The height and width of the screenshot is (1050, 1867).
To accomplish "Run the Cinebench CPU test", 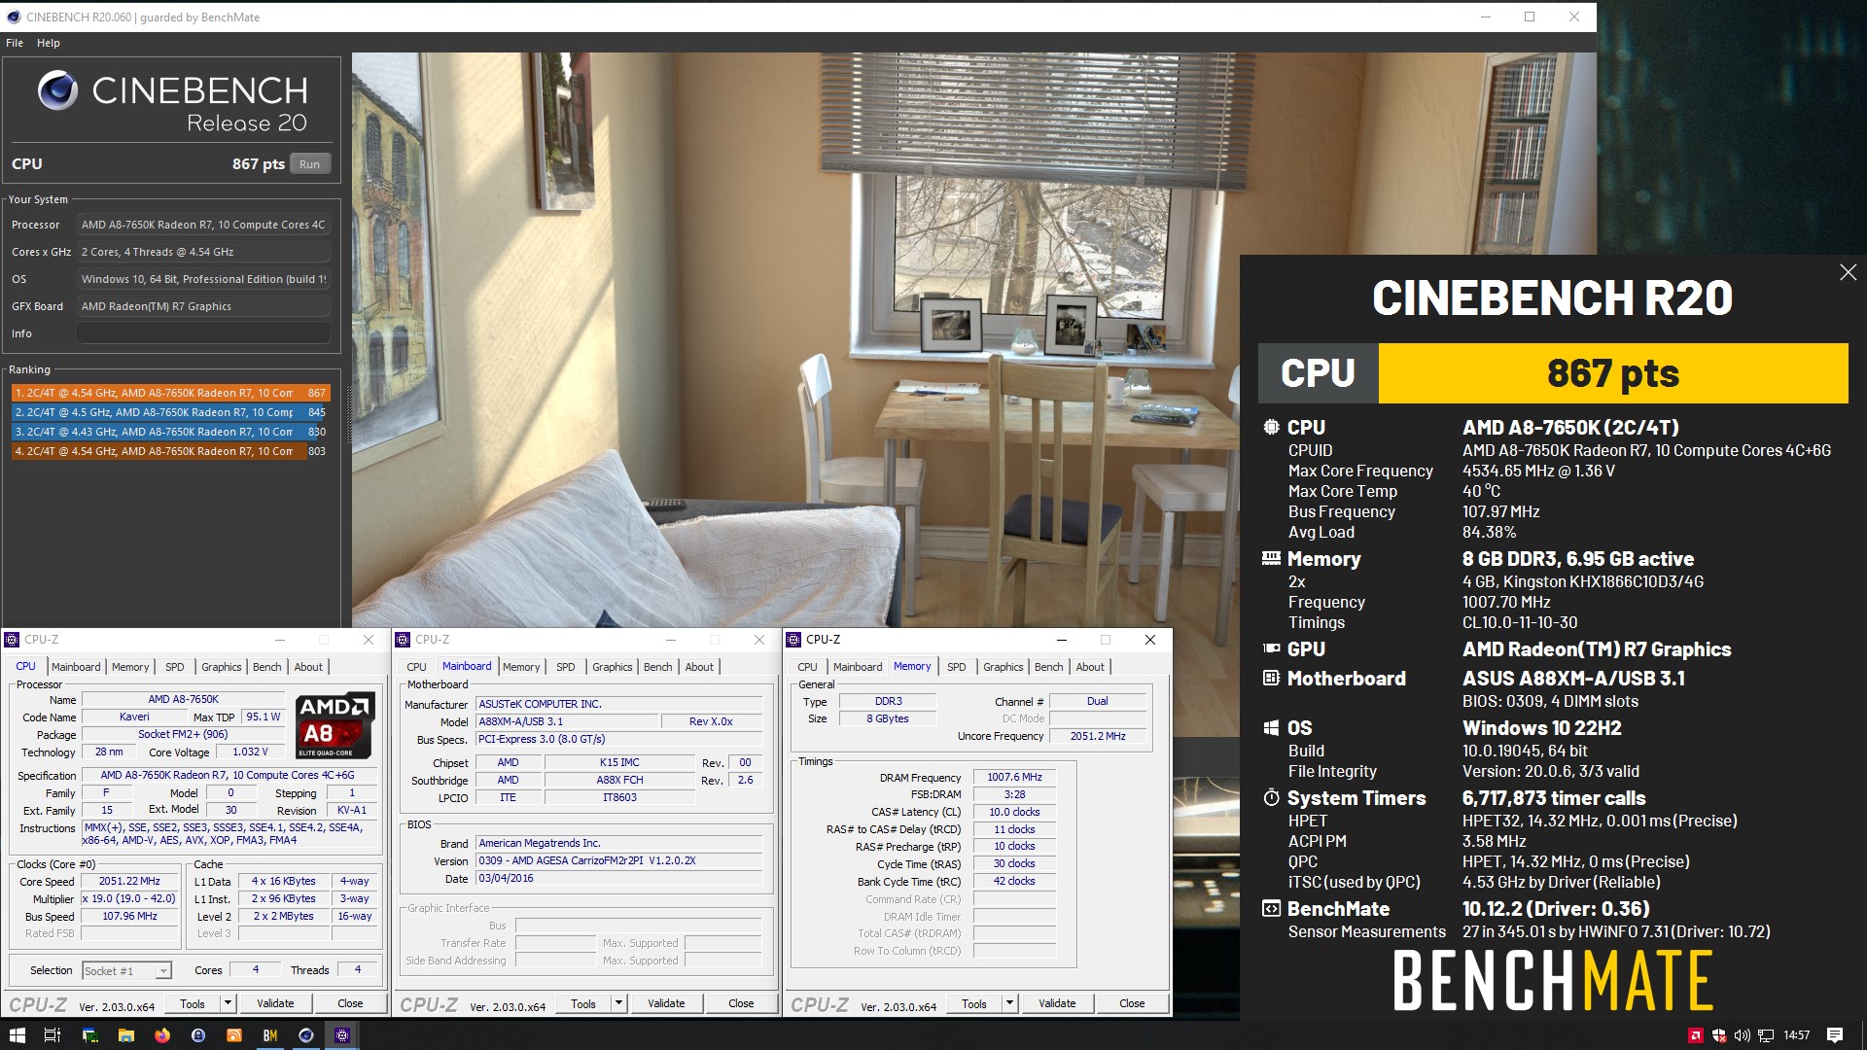I will pos(309,164).
